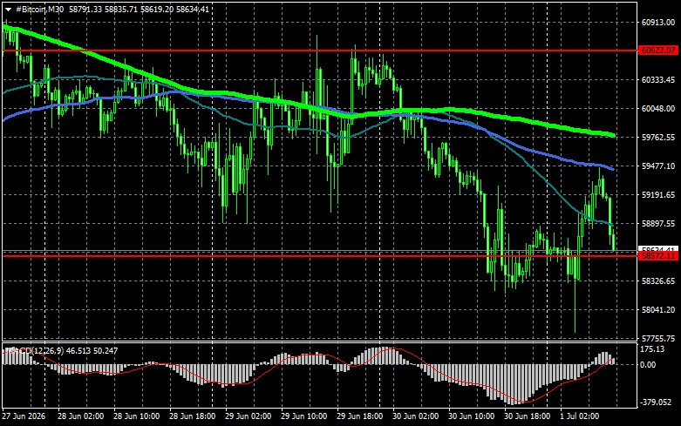Screen dimensions: 681x426
Task: Click the 58041.20 price scale label
Action: 658,310
